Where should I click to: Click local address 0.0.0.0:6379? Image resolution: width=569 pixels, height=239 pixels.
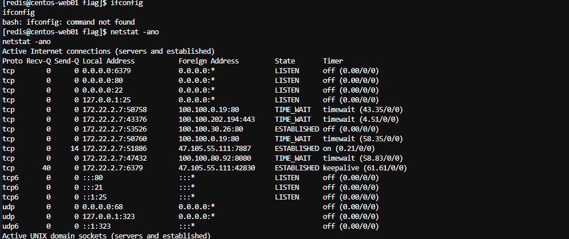[x=106, y=71]
